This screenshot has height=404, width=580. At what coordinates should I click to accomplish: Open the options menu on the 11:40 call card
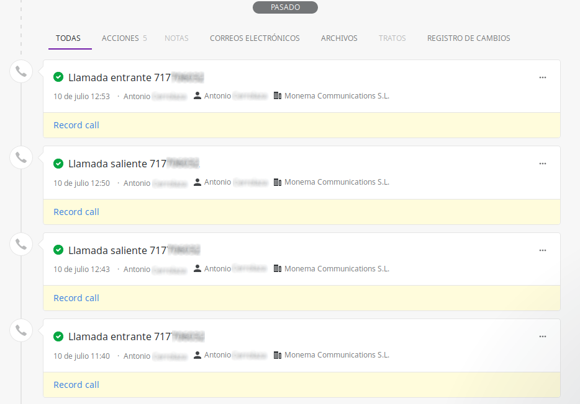pyautogui.click(x=542, y=336)
